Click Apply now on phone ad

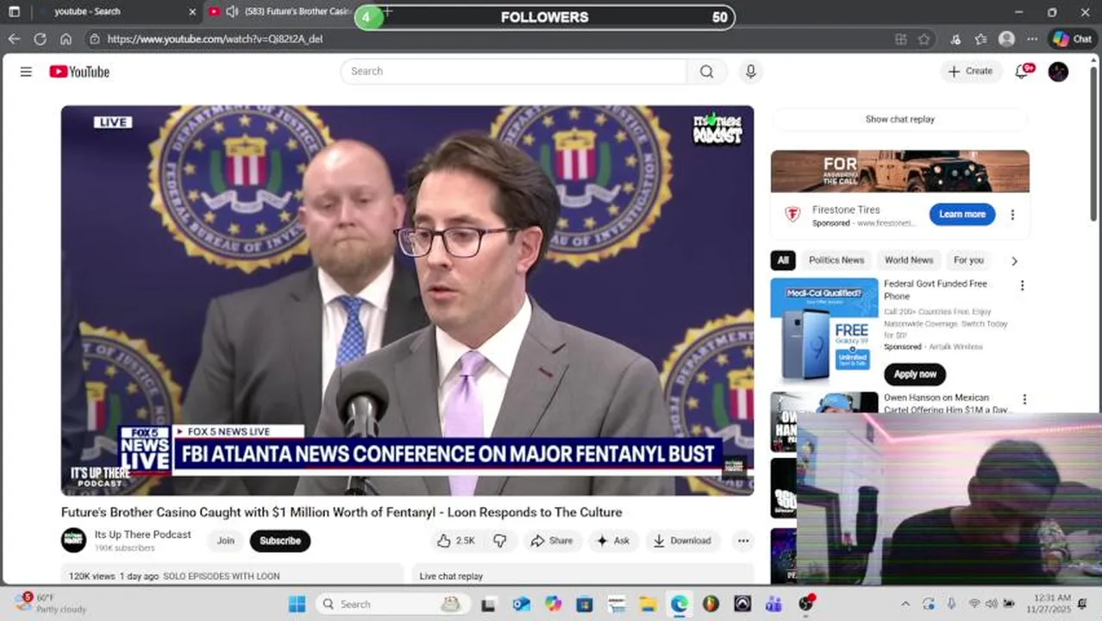(914, 374)
